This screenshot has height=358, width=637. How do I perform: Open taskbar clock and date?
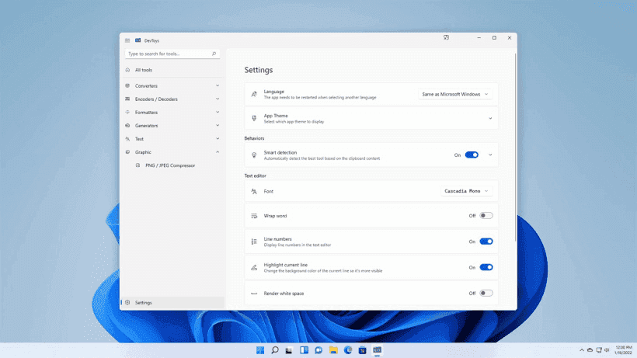click(624, 350)
